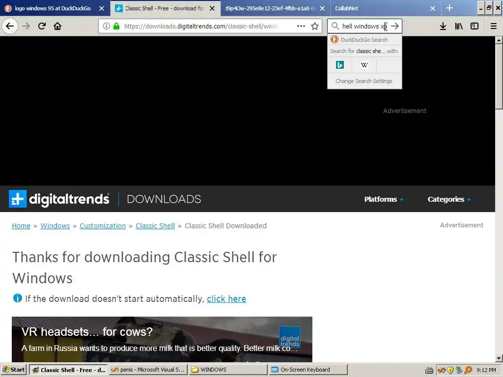Select Change Search Settings
The height and width of the screenshot is (377, 503).
[x=364, y=81]
